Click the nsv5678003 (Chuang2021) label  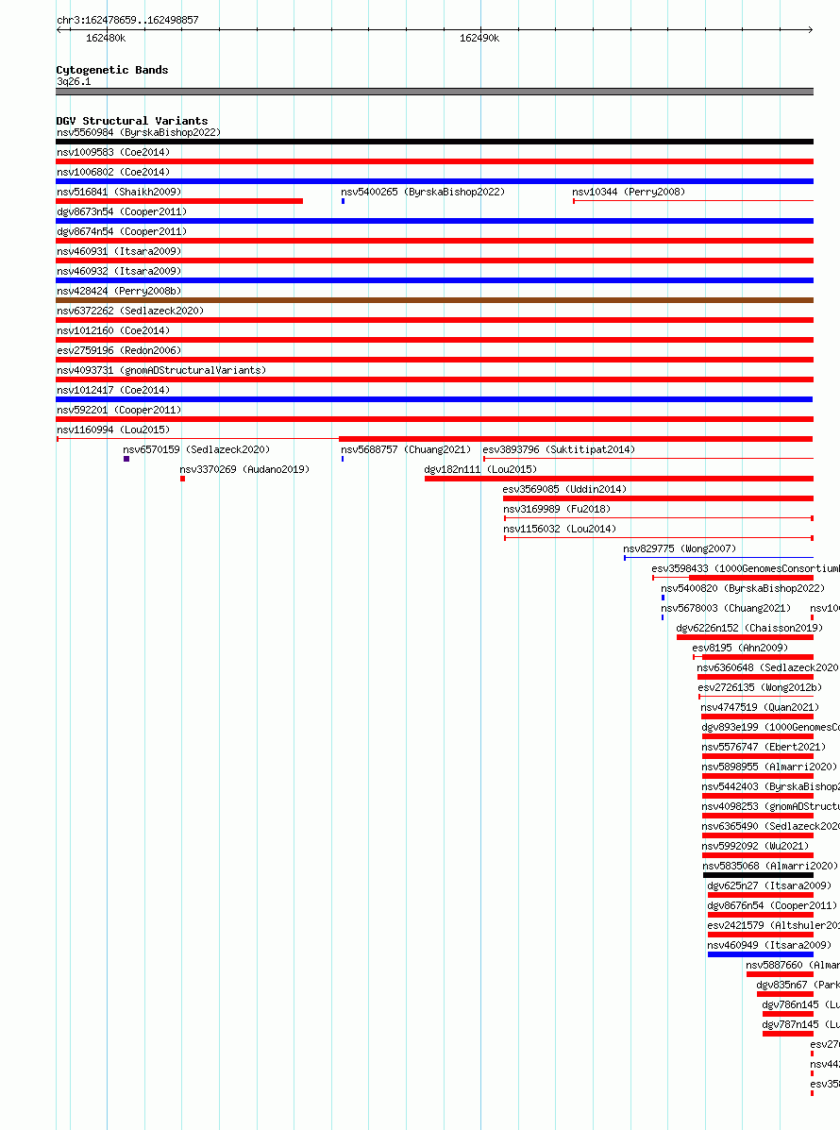(726, 608)
